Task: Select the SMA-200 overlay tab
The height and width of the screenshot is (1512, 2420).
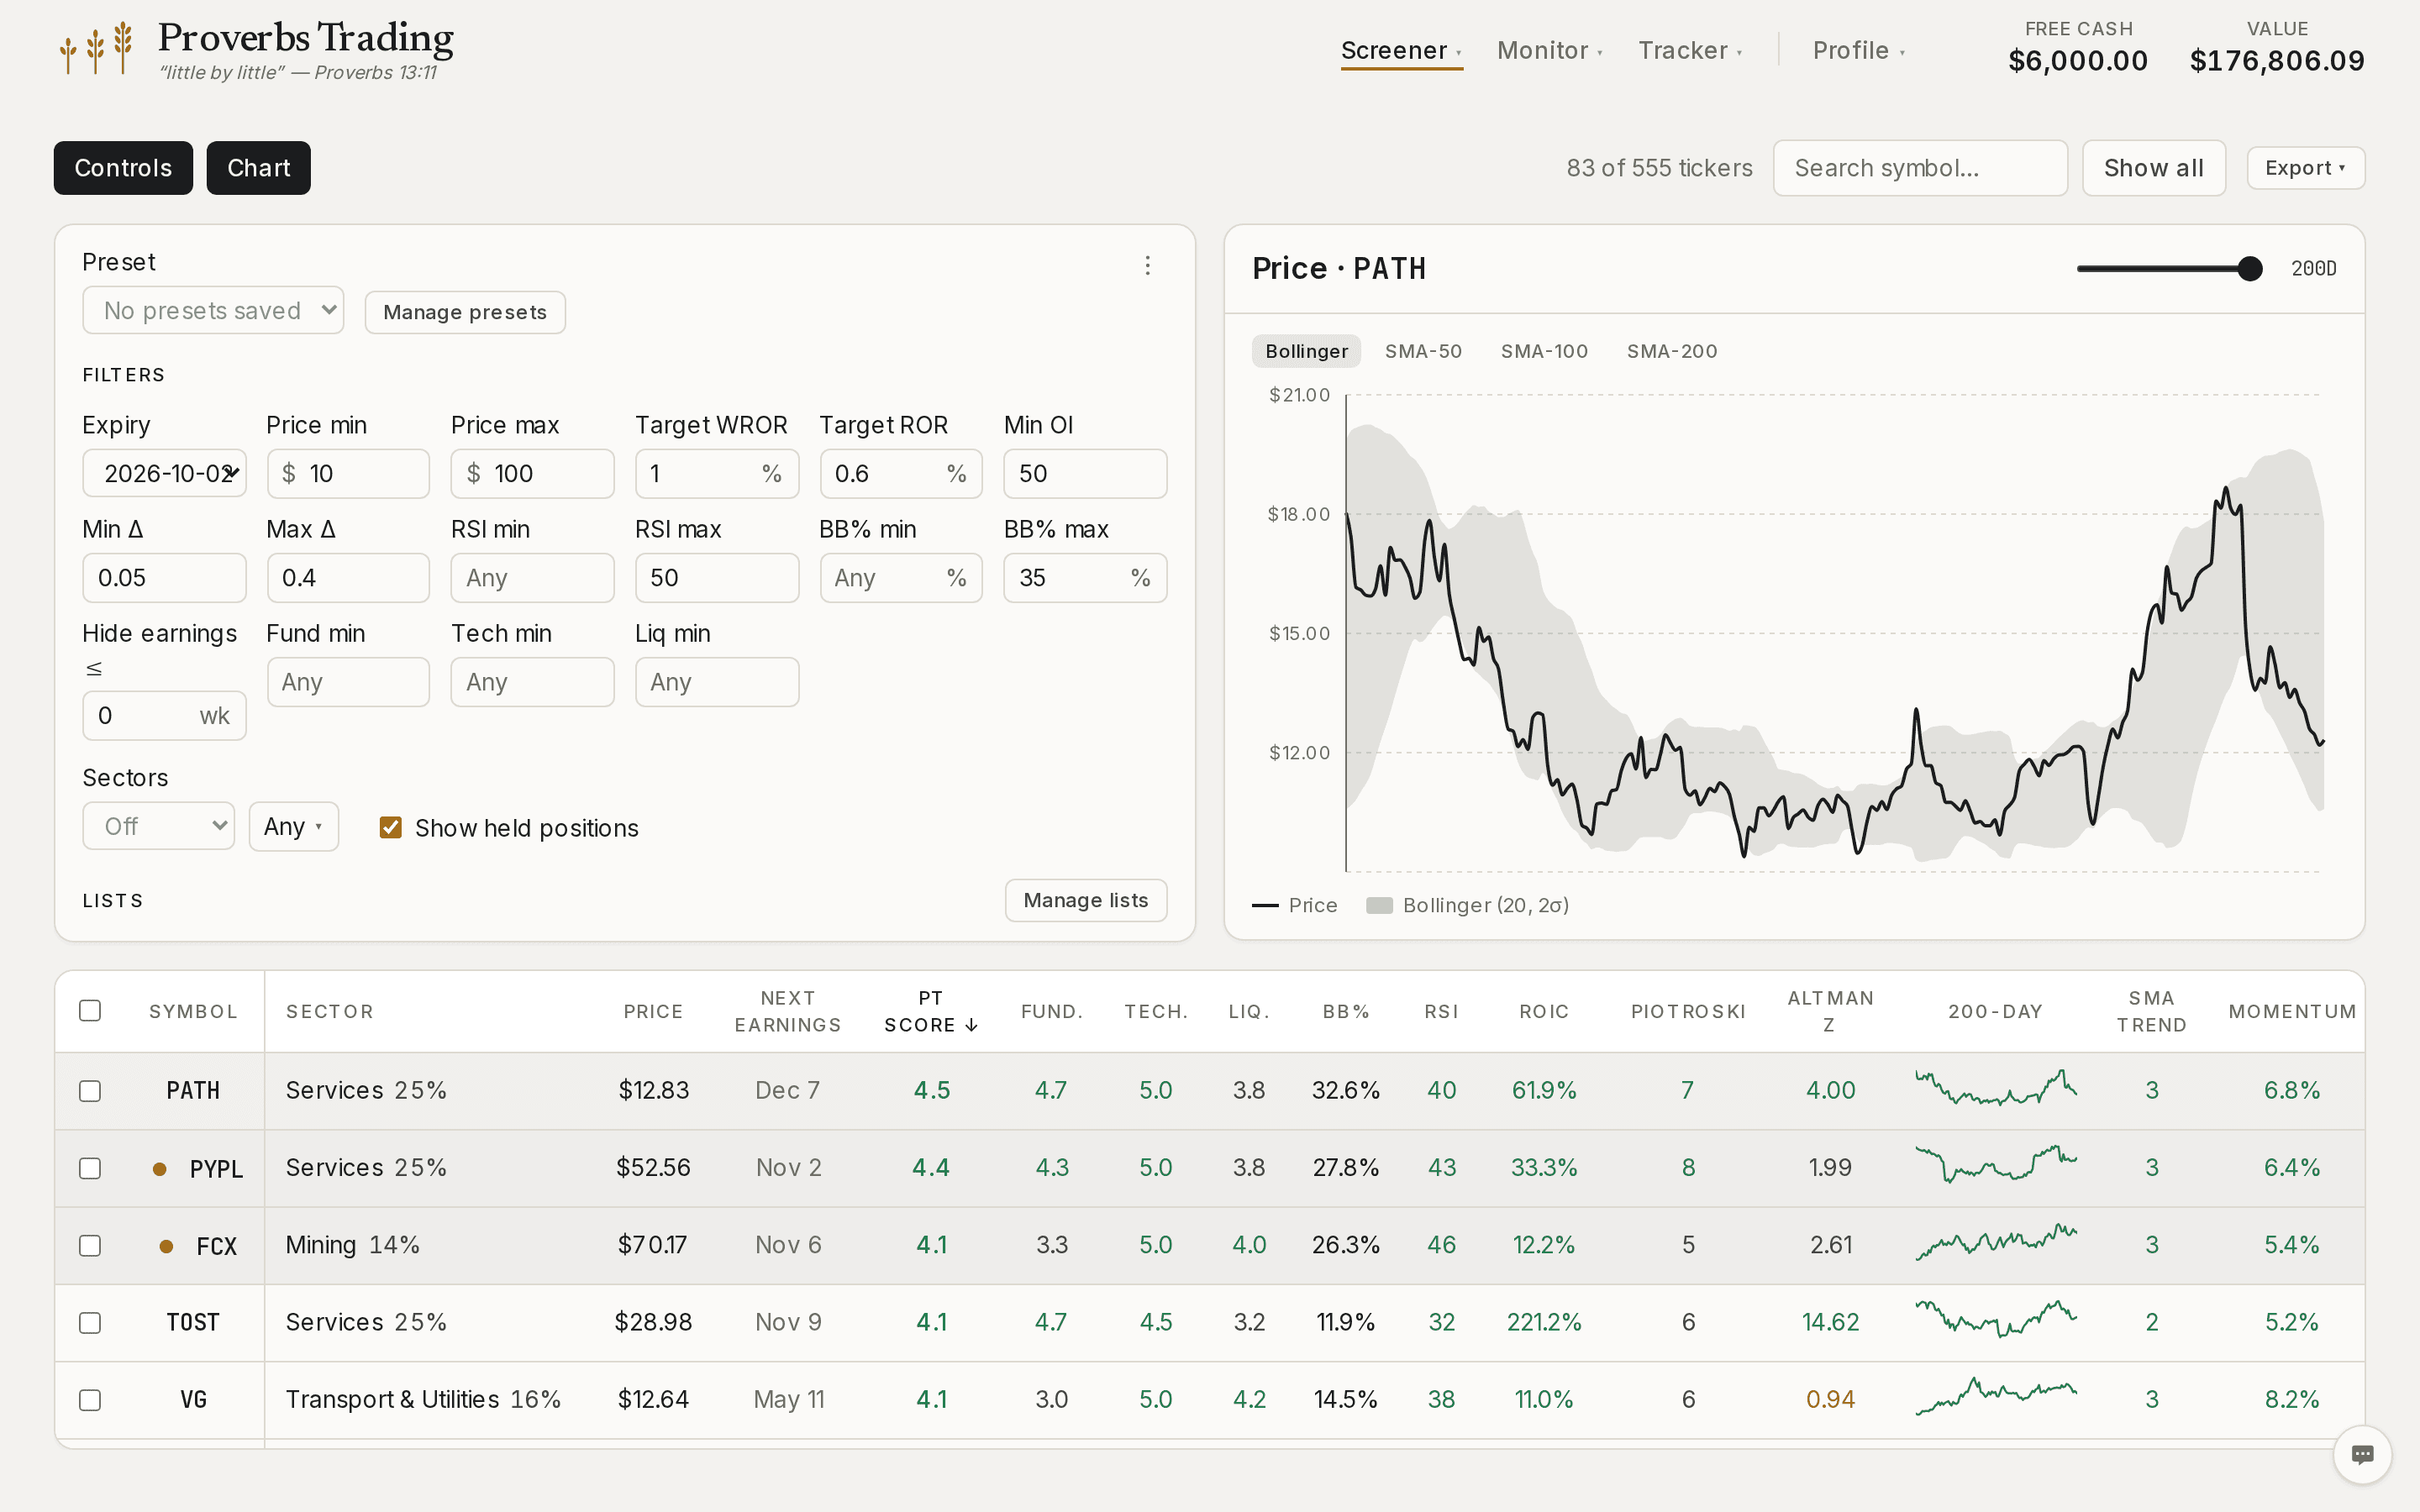Action: pyautogui.click(x=1672, y=351)
